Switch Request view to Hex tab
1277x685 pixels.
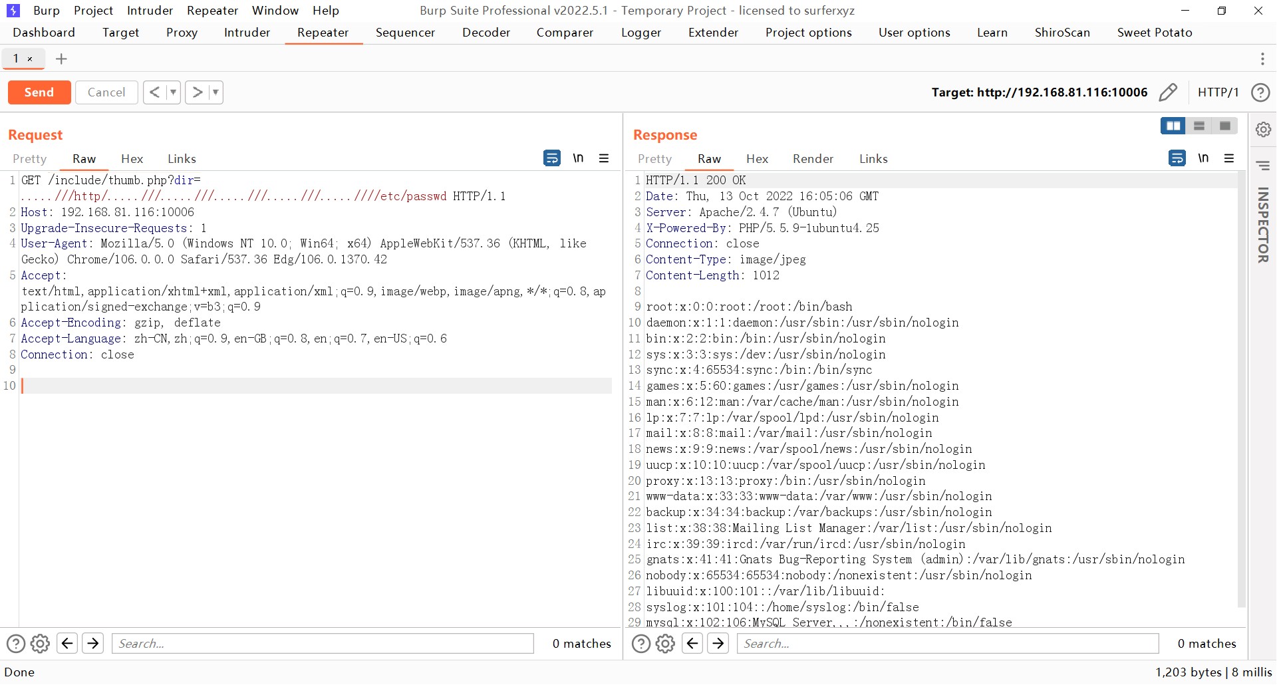point(132,159)
